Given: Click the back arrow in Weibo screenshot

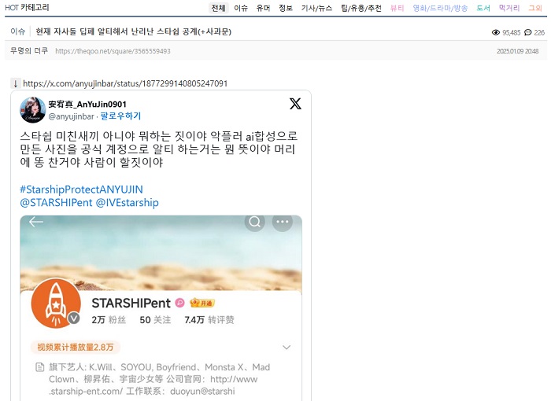Looking at the screenshot, I should (35, 223).
